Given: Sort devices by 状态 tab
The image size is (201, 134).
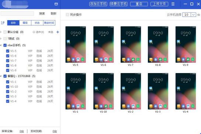Looking at the screenshot, I should point(37,23).
